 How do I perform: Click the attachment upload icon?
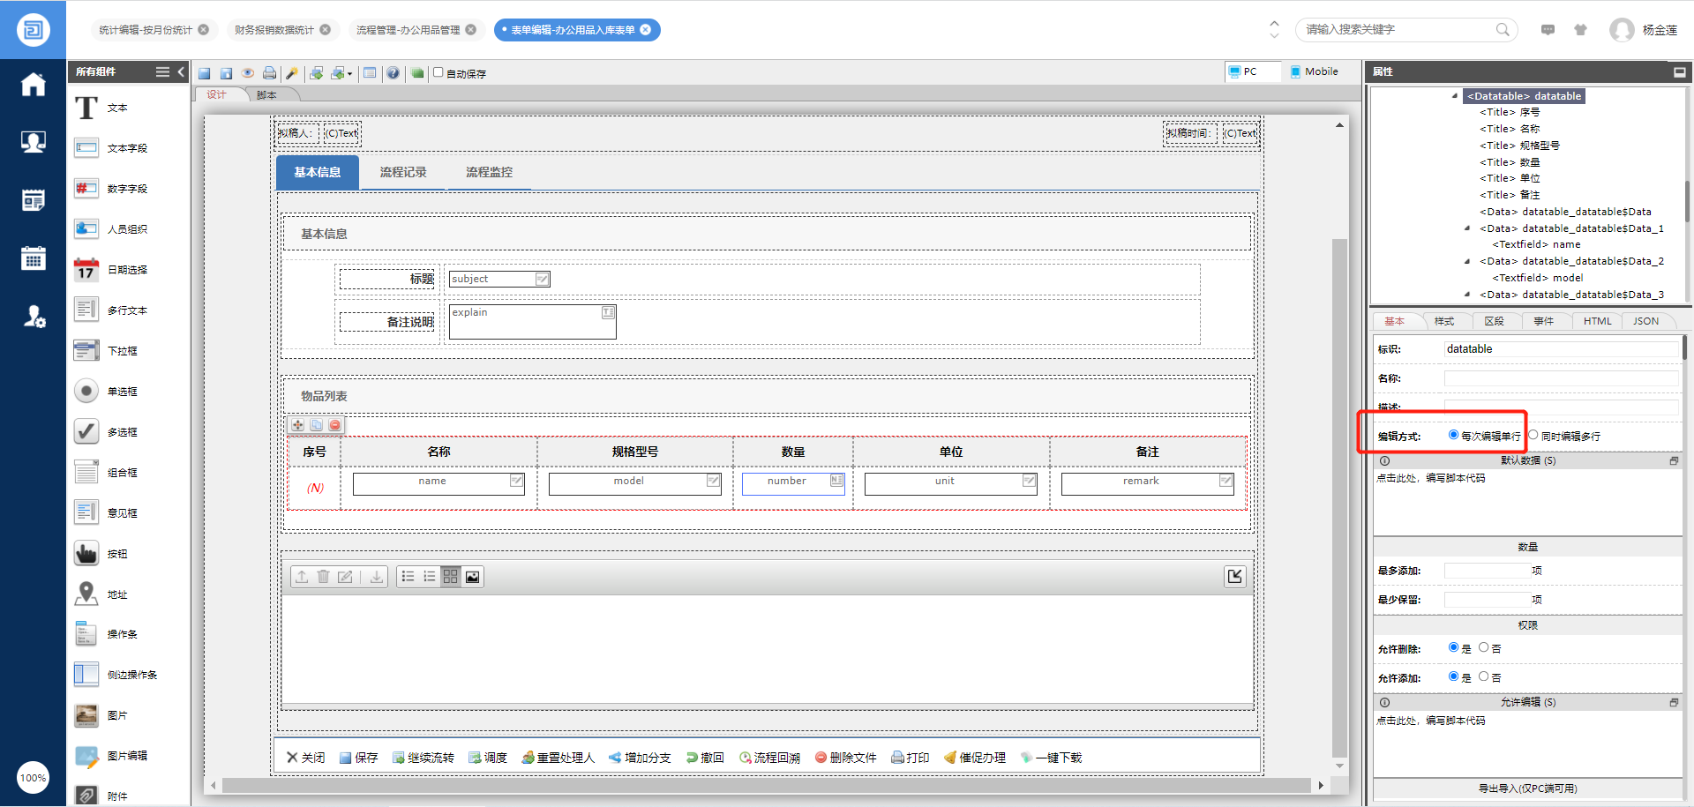[302, 577]
